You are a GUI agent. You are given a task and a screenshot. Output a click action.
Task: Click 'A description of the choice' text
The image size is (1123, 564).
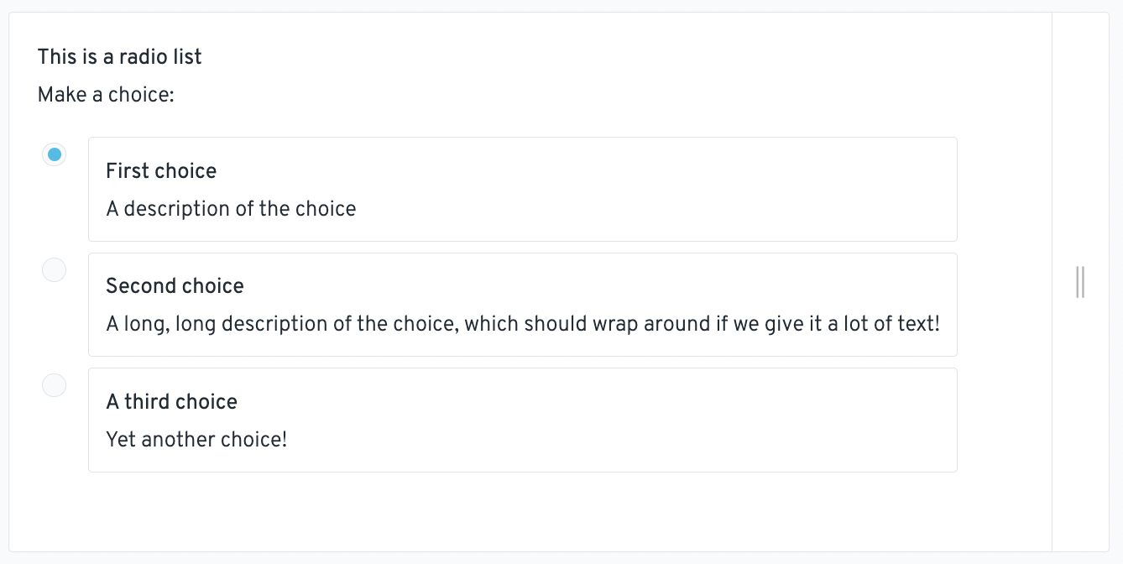click(231, 209)
